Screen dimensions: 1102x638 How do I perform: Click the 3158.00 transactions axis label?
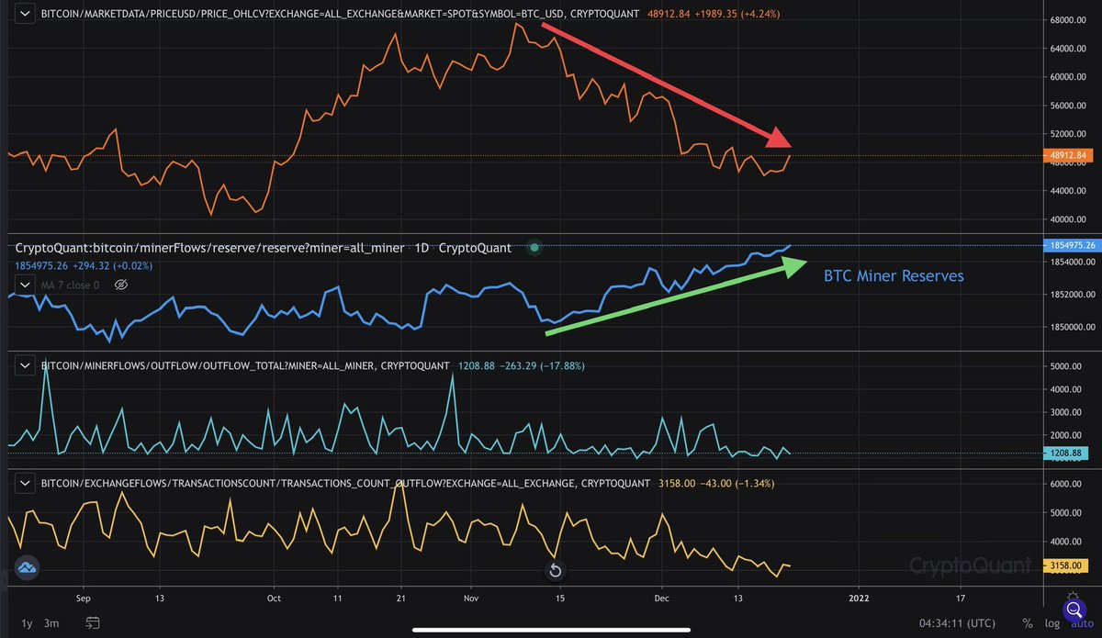pos(1068,566)
